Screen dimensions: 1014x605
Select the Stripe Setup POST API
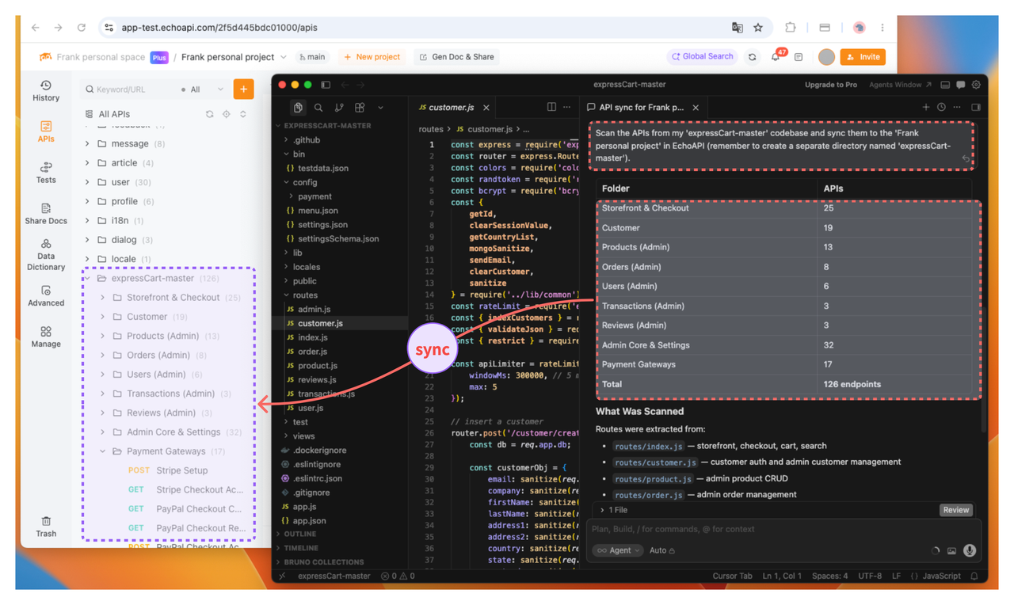(181, 470)
